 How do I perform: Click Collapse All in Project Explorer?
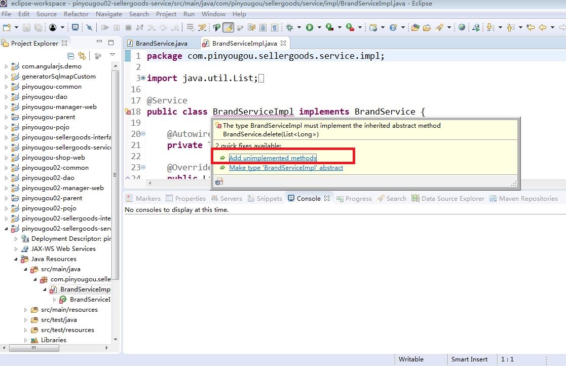(x=71, y=56)
